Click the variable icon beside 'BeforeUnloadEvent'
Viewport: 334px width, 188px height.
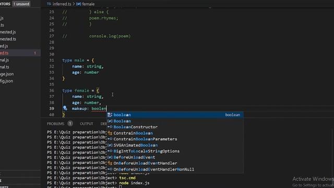[x=110, y=157]
